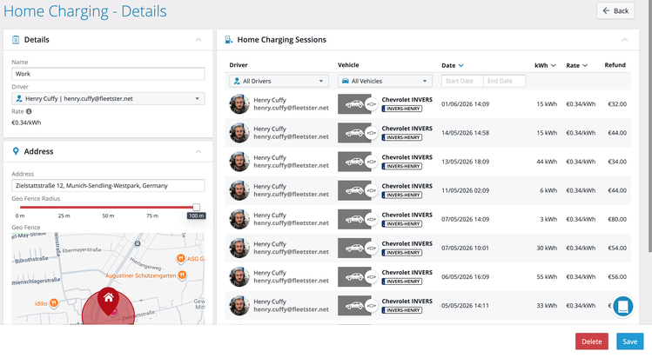Click the Name input field containing Work
Image resolution: width=652 pixels, height=358 pixels.
tap(108, 74)
